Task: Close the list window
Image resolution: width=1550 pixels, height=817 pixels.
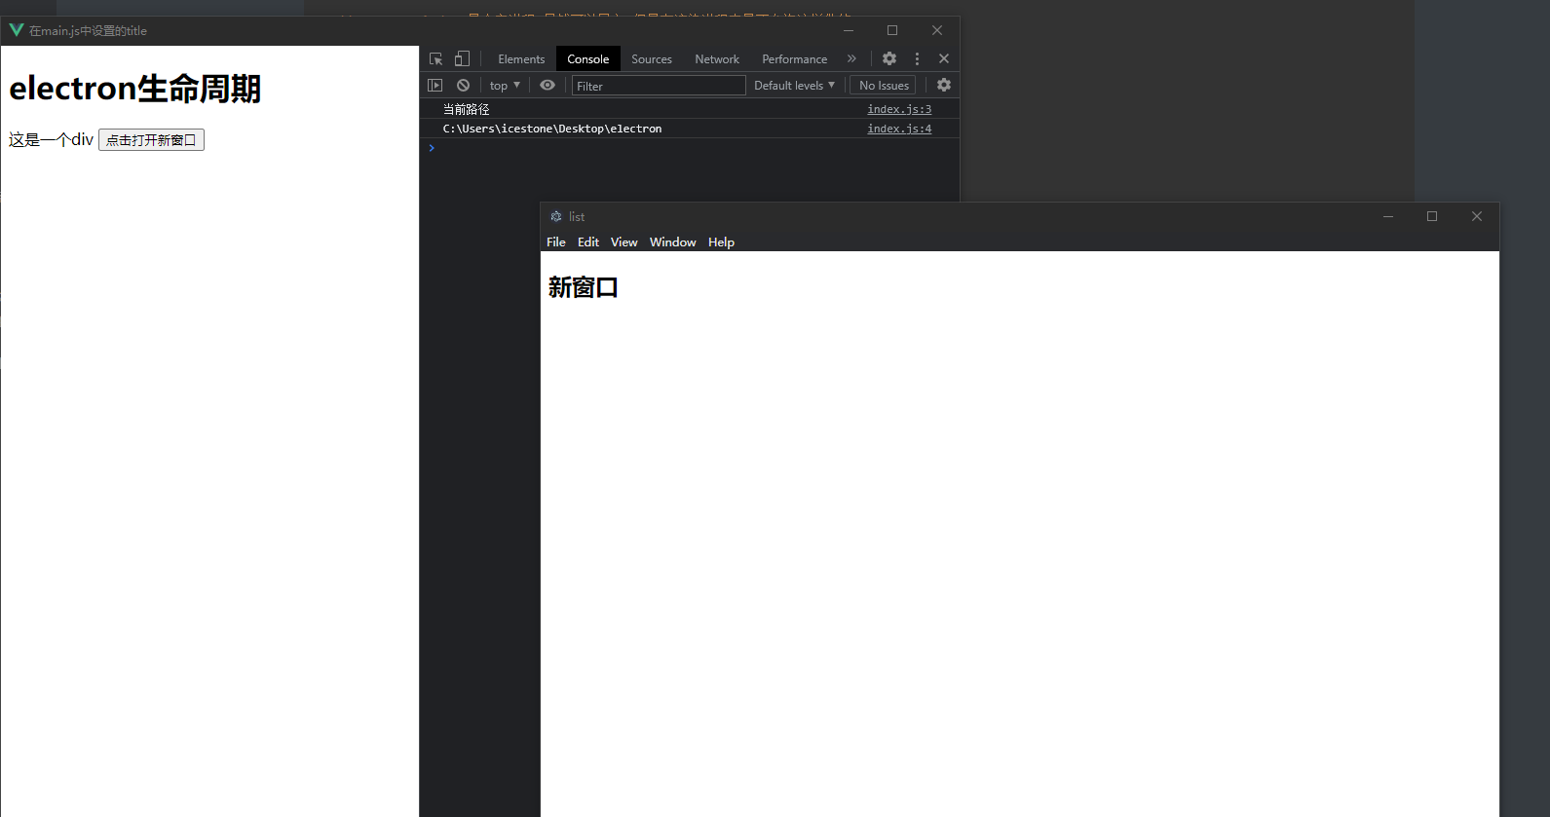Action: tap(1477, 216)
